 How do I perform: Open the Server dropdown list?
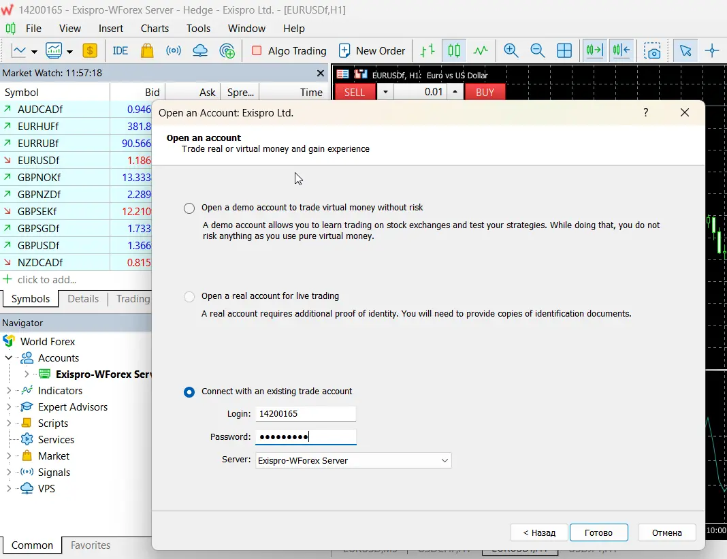pyautogui.click(x=445, y=461)
